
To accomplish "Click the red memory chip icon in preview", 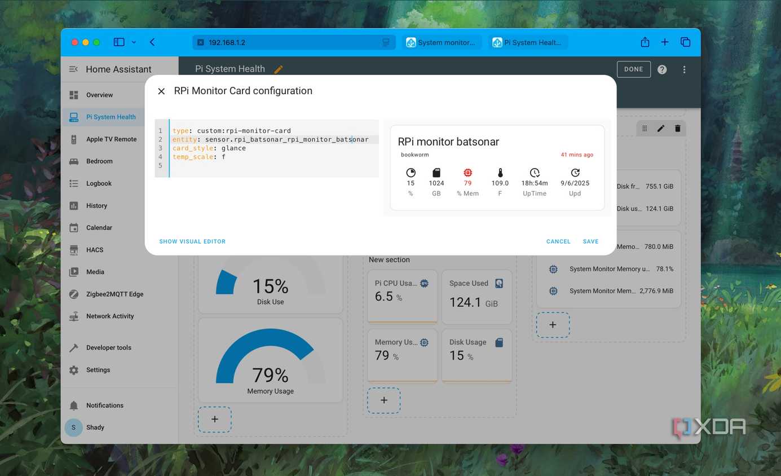I will 467,173.
